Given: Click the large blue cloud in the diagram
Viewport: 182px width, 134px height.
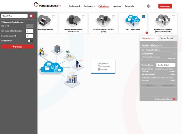Looking at the screenshot, I should tap(52, 67).
